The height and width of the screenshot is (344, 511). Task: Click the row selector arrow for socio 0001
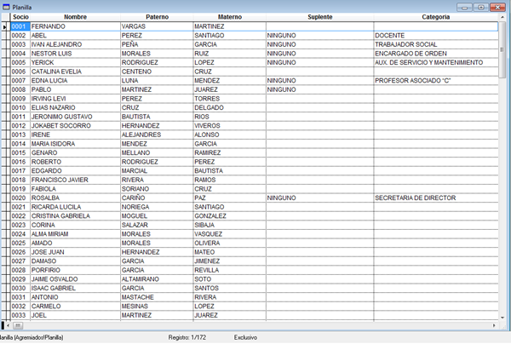[4, 26]
